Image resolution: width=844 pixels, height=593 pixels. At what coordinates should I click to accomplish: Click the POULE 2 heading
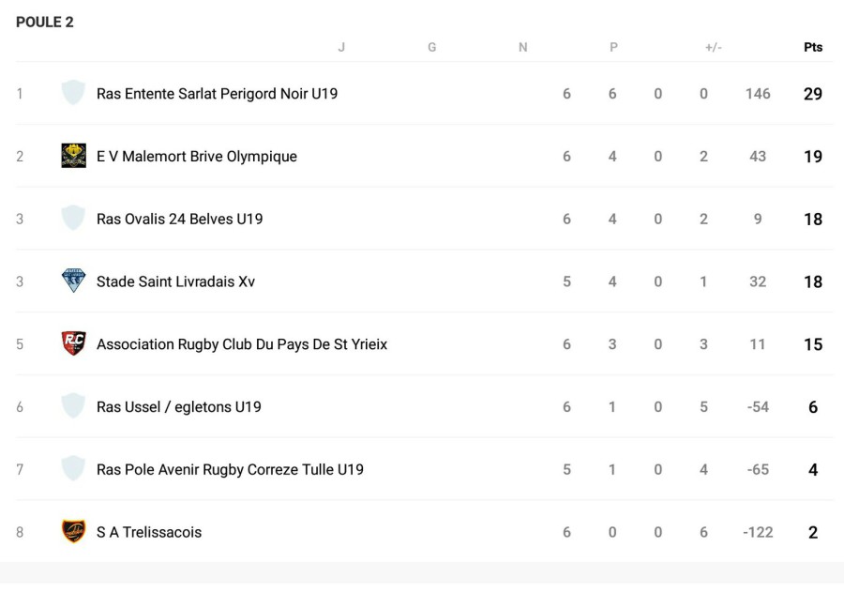[45, 23]
